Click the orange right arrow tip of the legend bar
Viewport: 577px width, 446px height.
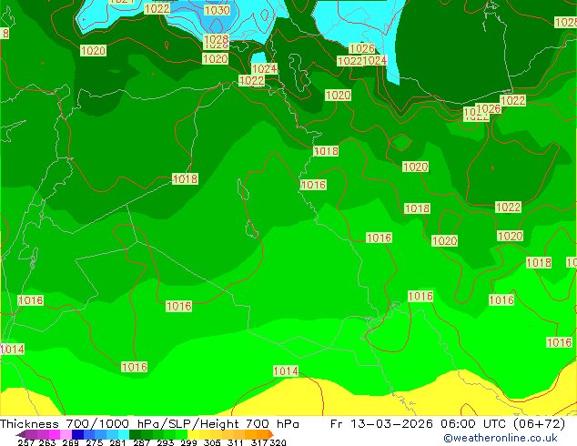(x=271, y=434)
